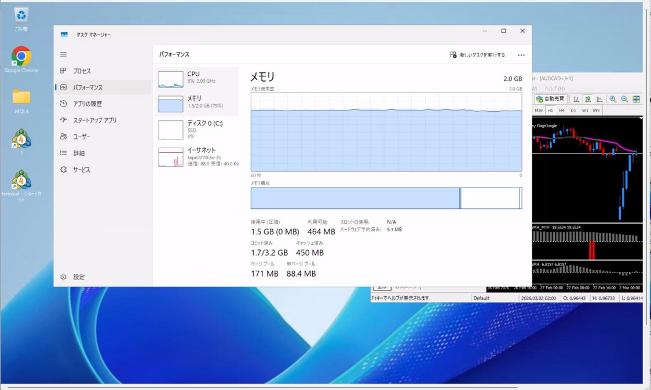Viewport: 651px width, 390px height.
Task: Open the ヘルプ (H) menu
Action: (x=555, y=89)
